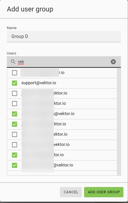Tick the first unchecked user checkbox
Viewport: 128px width, 203px height.
pyautogui.click(x=15, y=73)
